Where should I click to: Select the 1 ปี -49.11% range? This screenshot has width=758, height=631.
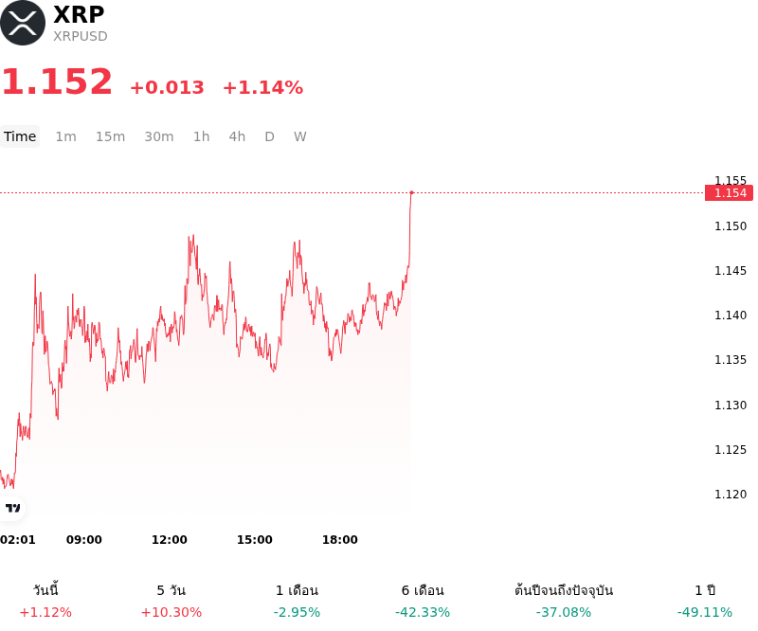[x=705, y=601]
